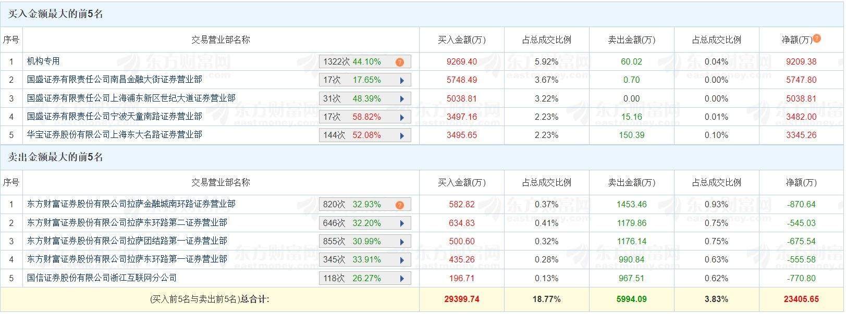This screenshot has height=314, width=846.
Task: Open 国信证券浙江互联网分公司 link
Action: coord(102,278)
